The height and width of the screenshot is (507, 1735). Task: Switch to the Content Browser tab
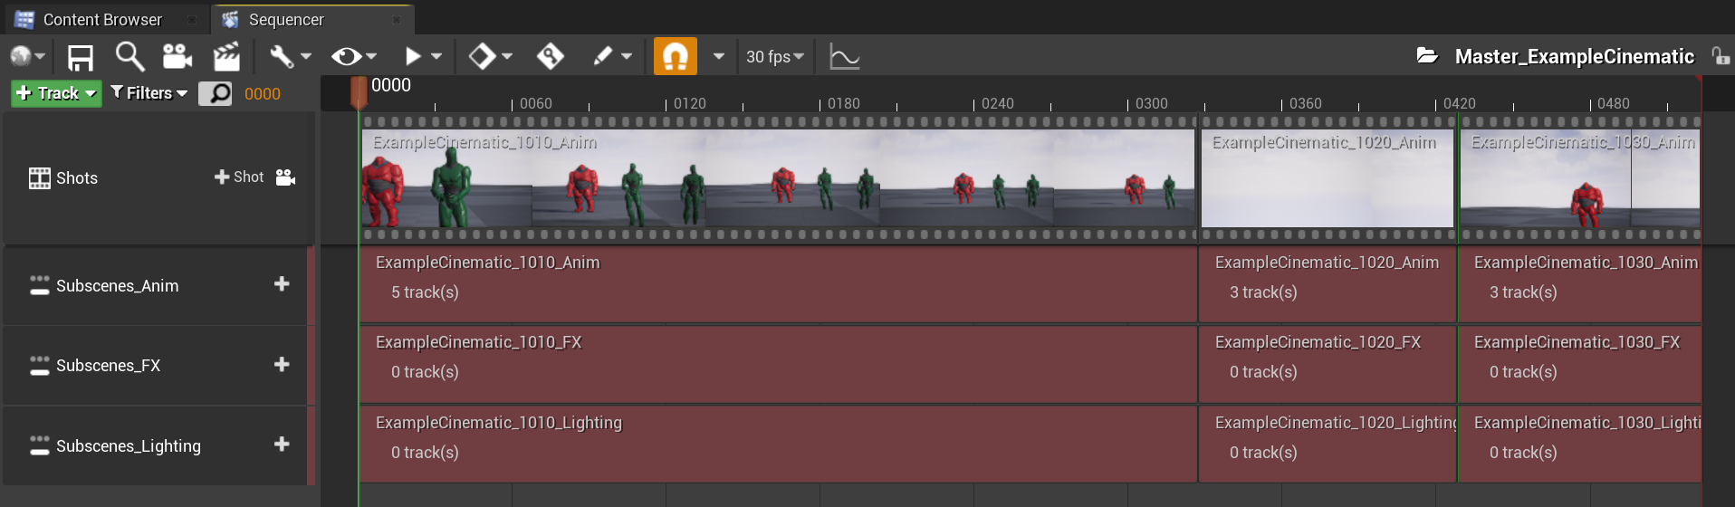coord(103,19)
